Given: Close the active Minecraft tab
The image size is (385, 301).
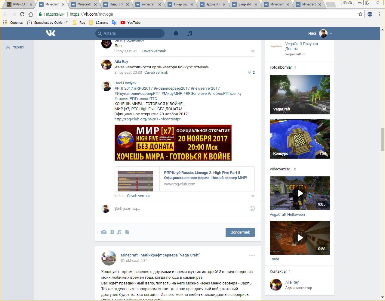Looking at the screenshot, I should [63, 5].
